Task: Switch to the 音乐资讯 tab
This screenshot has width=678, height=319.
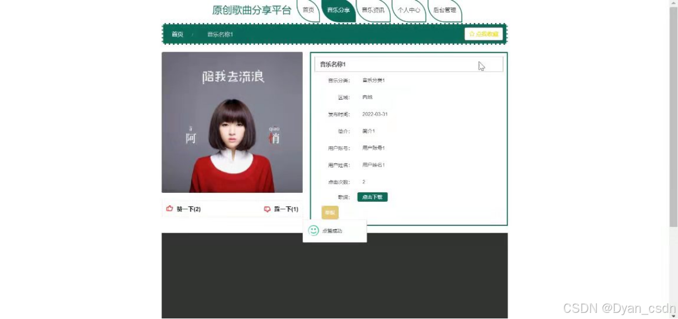Action: pos(373,10)
